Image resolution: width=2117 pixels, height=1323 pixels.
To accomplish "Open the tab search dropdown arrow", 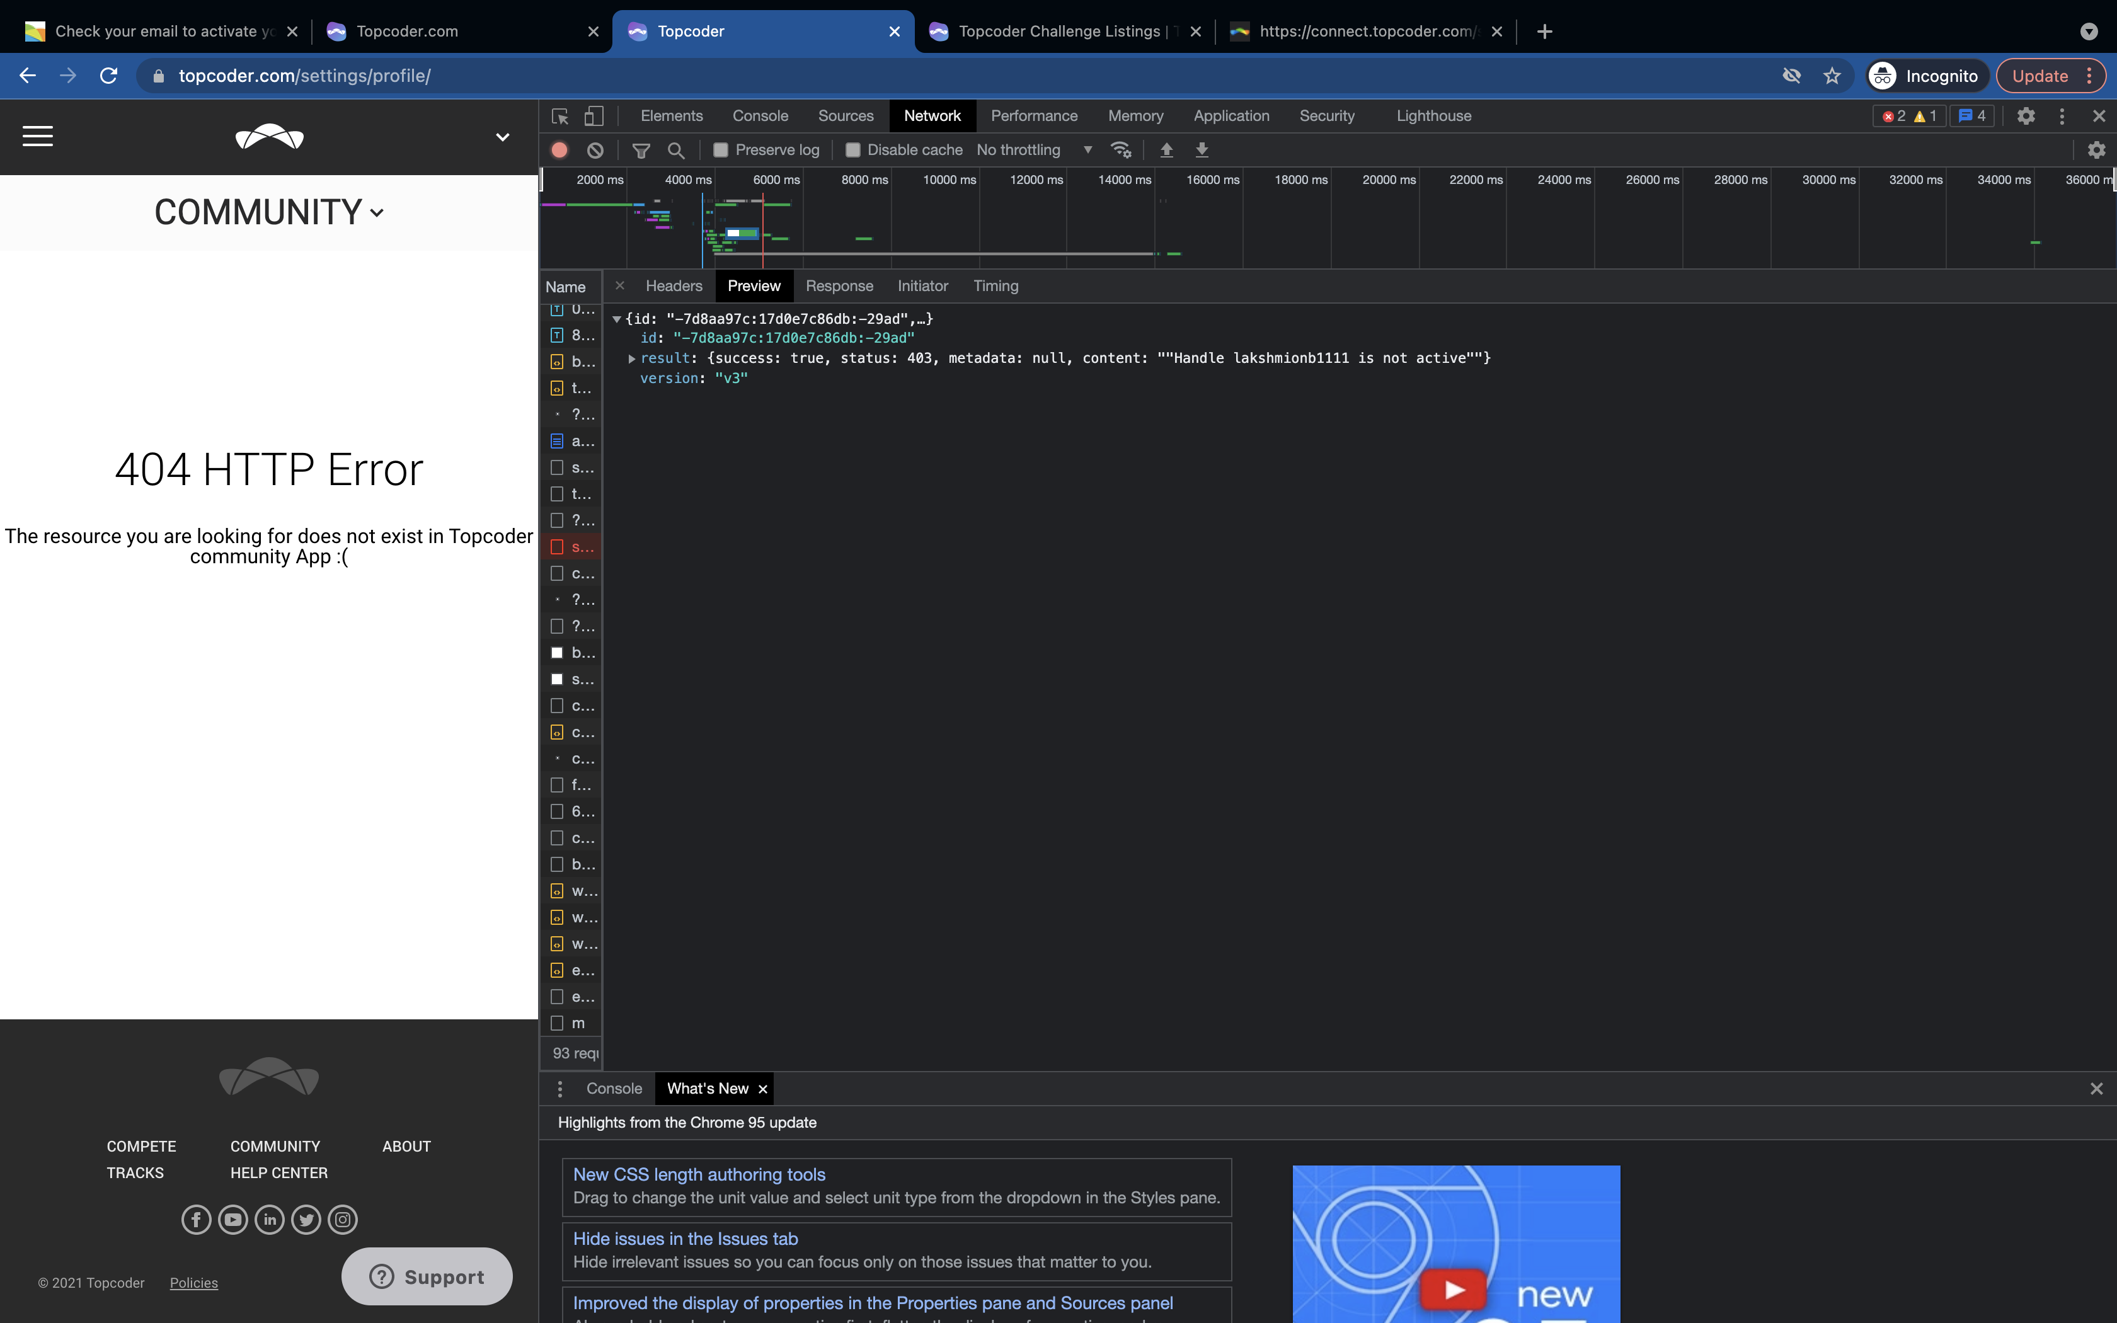I will (x=2089, y=31).
